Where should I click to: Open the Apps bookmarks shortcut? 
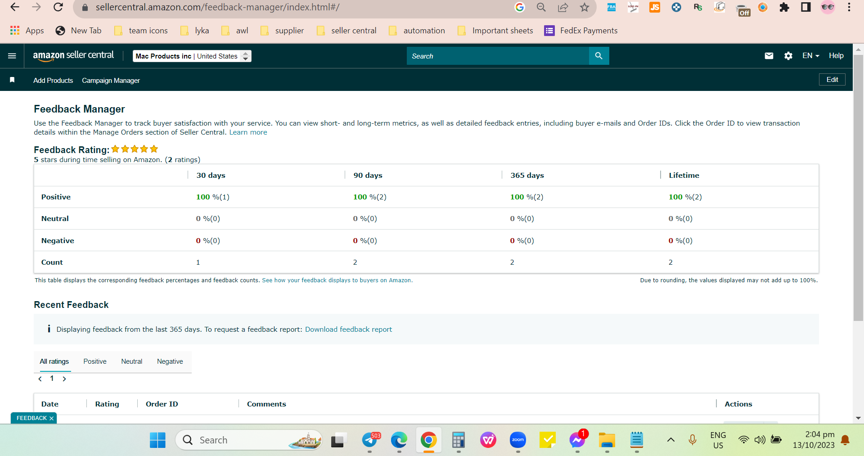point(27,31)
